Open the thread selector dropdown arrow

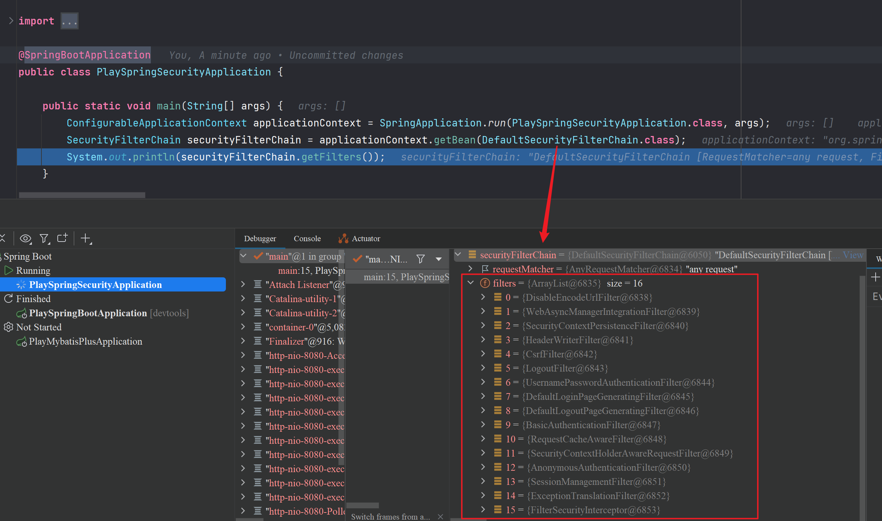click(439, 259)
